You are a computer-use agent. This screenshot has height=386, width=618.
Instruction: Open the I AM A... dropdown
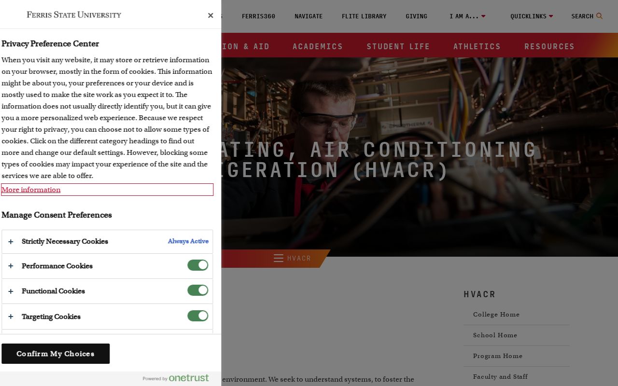coord(467,16)
